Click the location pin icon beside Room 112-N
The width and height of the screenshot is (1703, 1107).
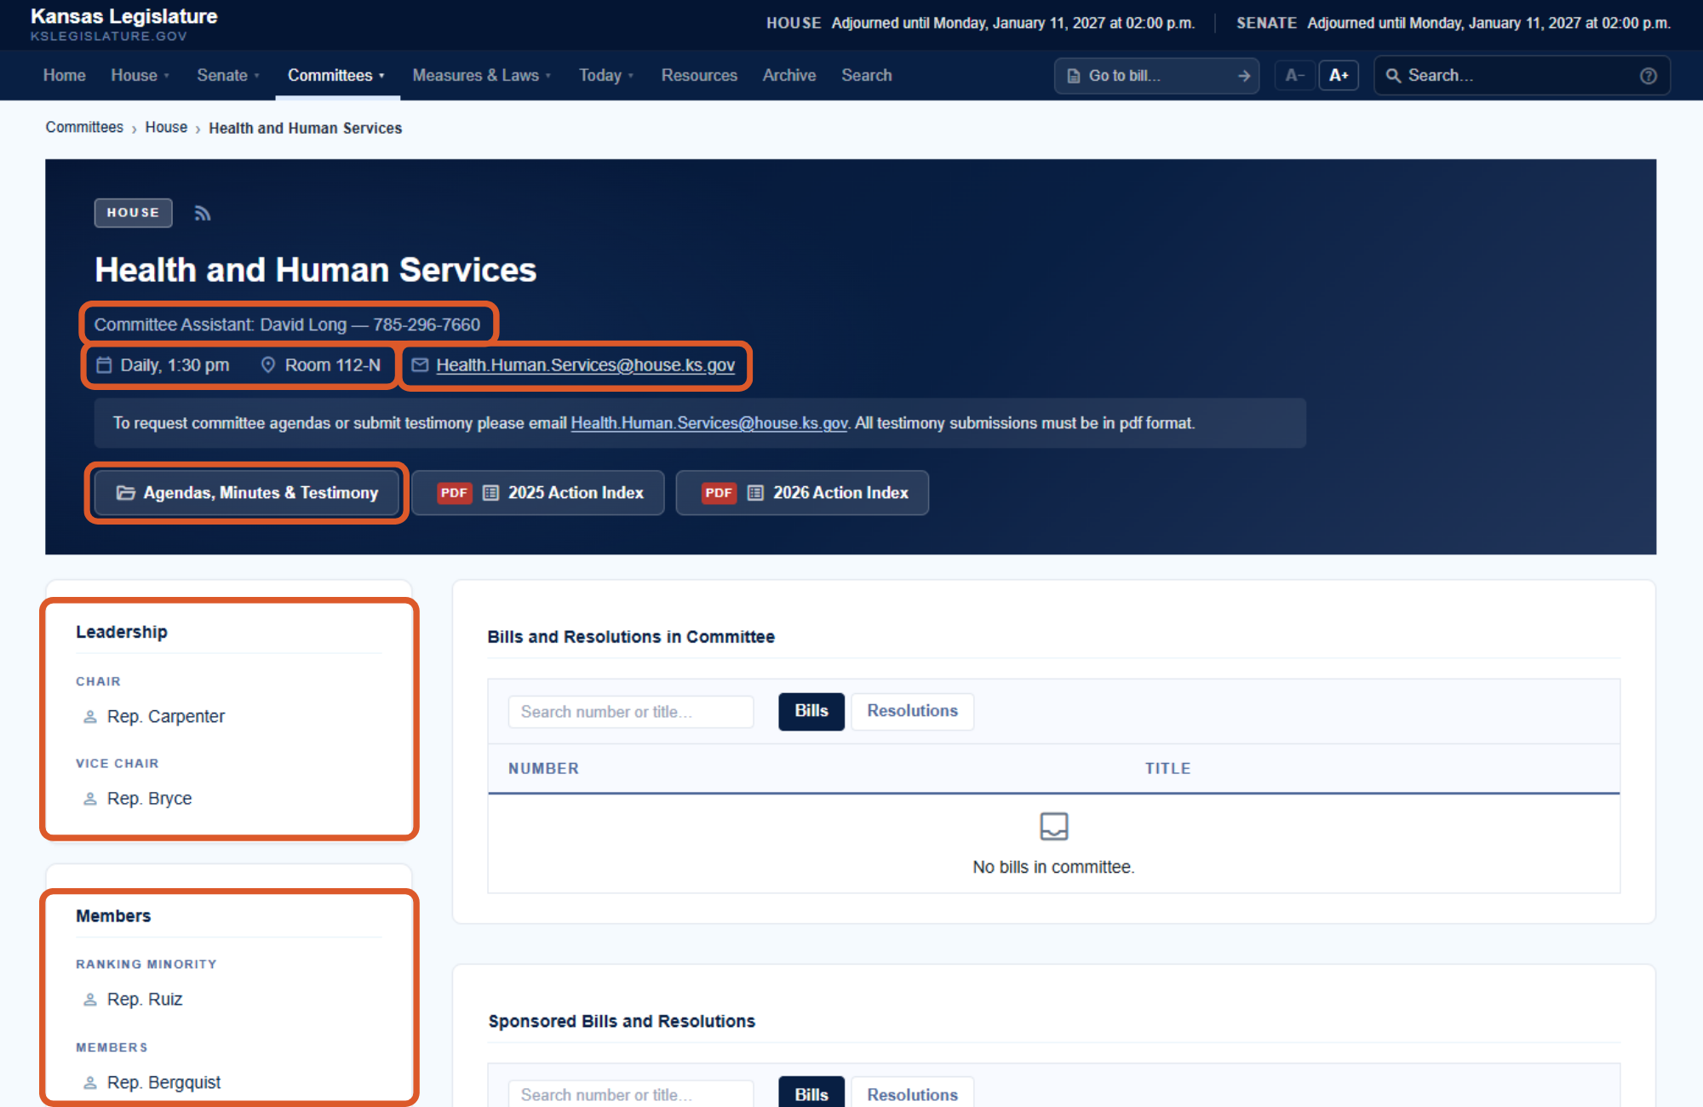(x=268, y=365)
